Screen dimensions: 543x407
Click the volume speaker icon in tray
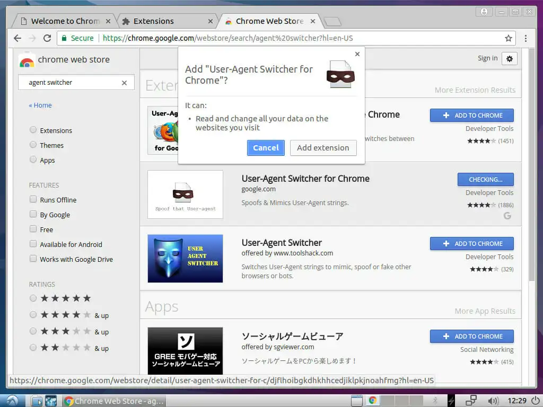pyautogui.click(x=493, y=401)
